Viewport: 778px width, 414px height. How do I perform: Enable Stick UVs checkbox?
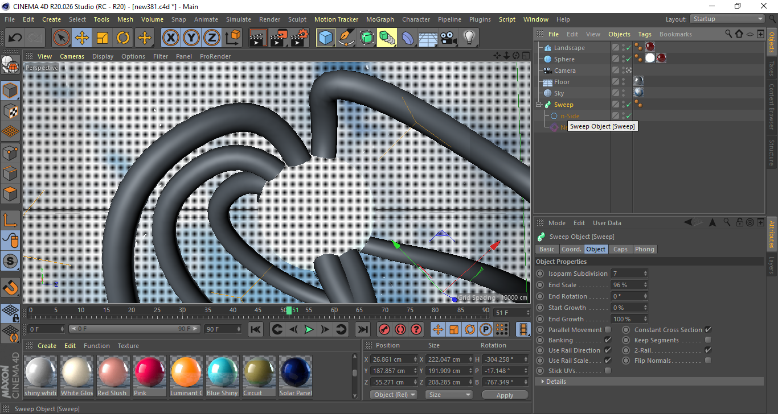tap(608, 371)
